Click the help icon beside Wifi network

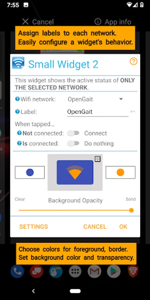(x=17, y=99)
